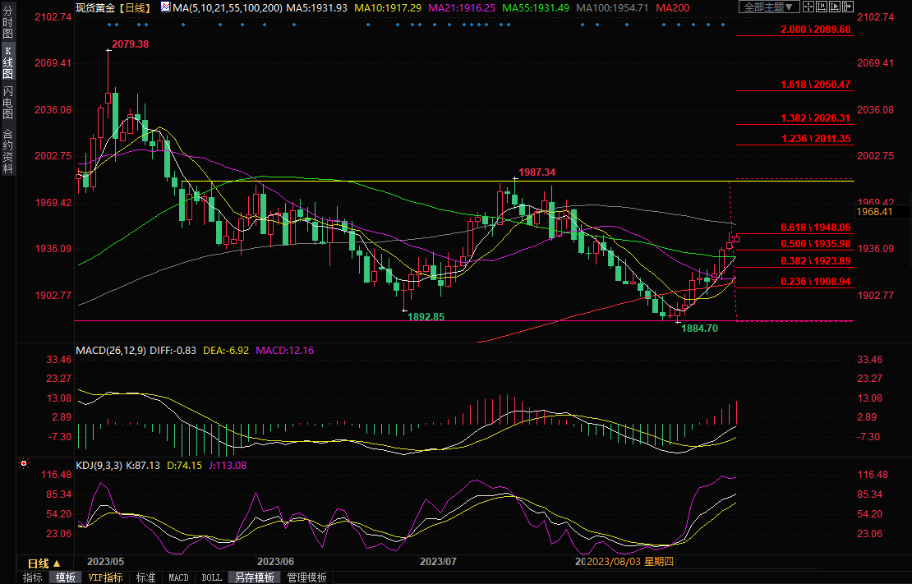
Task: Expand the 日线 period selector
Action: pos(44,563)
